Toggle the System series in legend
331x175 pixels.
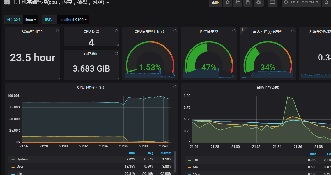click(x=22, y=159)
